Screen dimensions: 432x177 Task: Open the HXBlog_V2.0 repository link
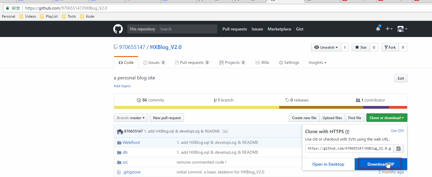coord(166,47)
